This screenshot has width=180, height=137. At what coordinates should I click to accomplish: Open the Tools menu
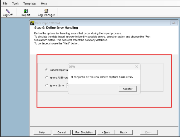point(15,4)
